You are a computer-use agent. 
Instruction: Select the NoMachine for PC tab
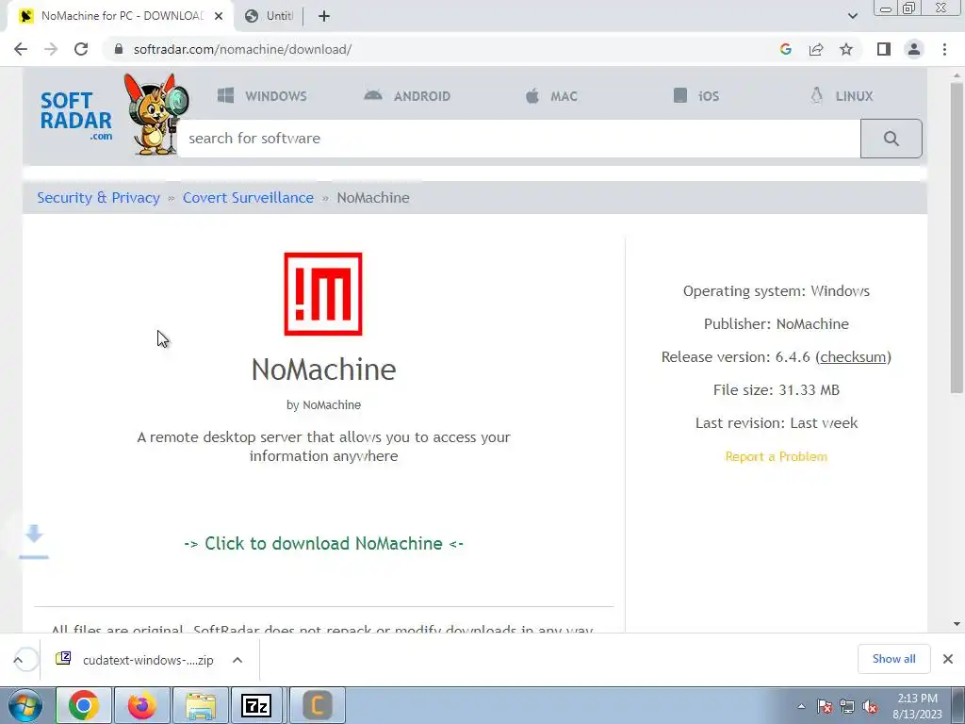[x=120, y=16]
